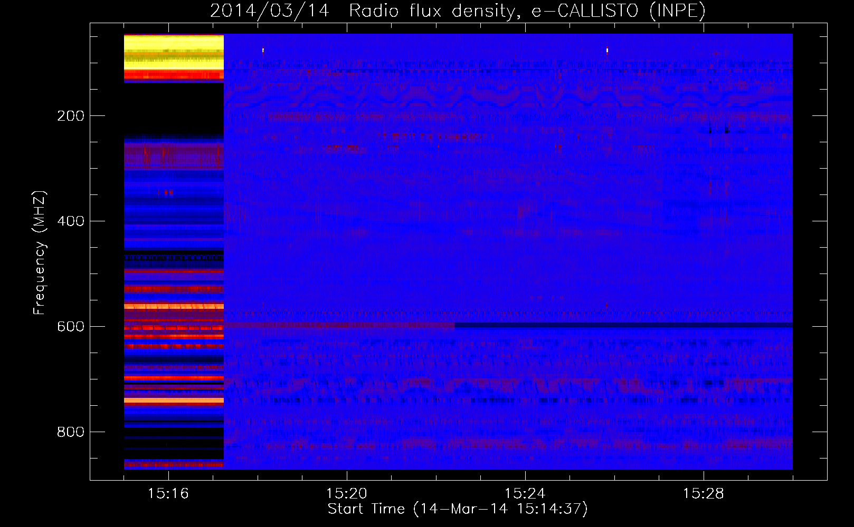Click the bright yellow band at spectrogram top-left
854x527 pixels.
[x=174, y=53]
